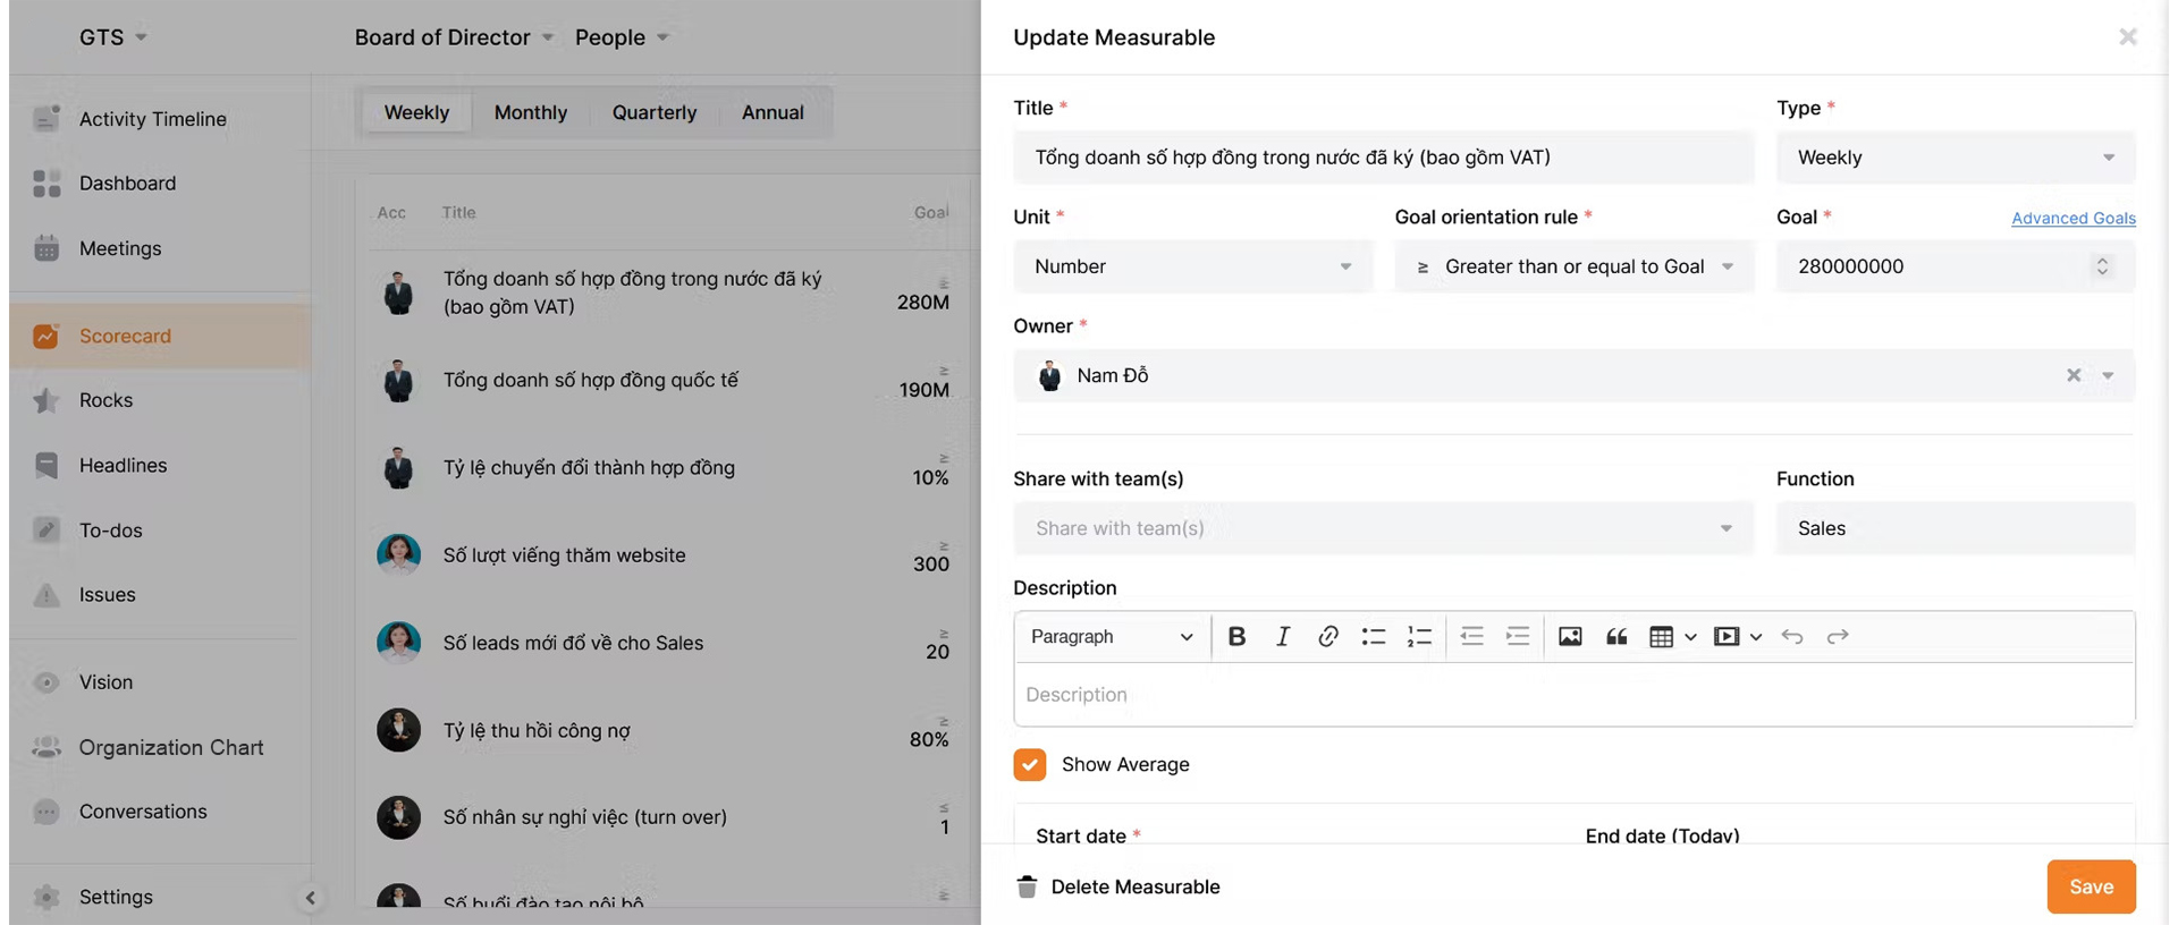Insert a numbered list
The image size is (2178, 925).
pos(1419,636)
